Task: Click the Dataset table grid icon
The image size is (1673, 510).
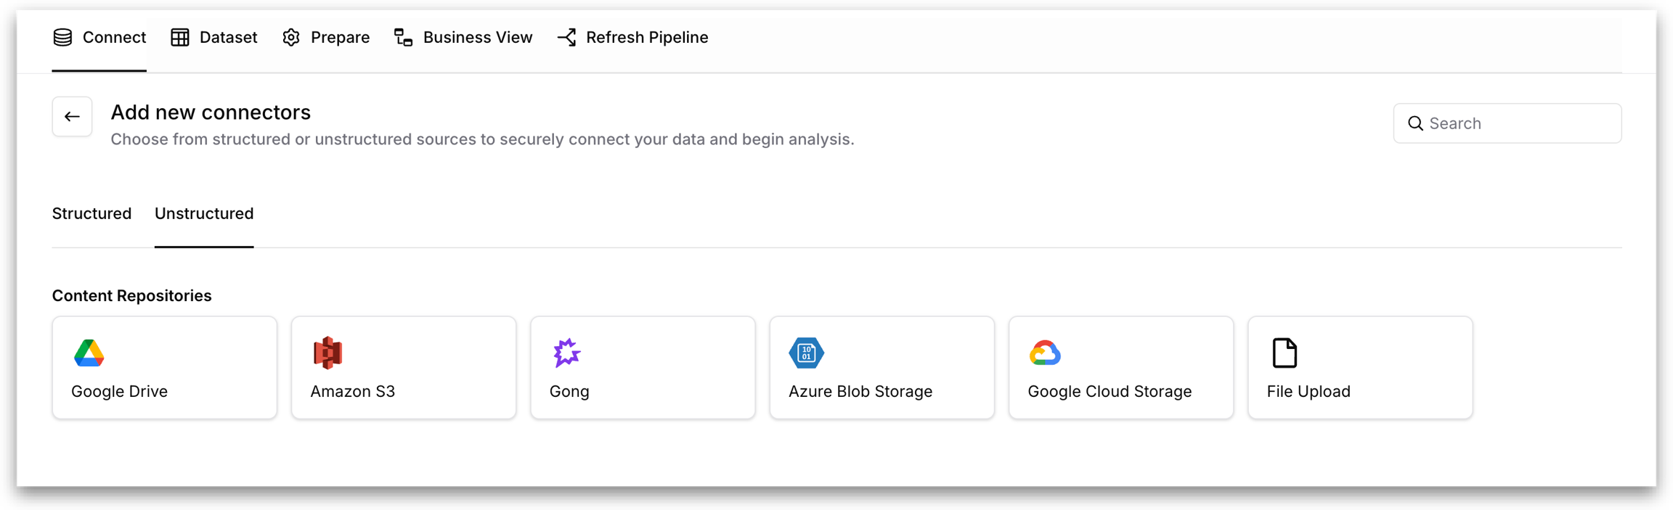Action: pos(180,38)
